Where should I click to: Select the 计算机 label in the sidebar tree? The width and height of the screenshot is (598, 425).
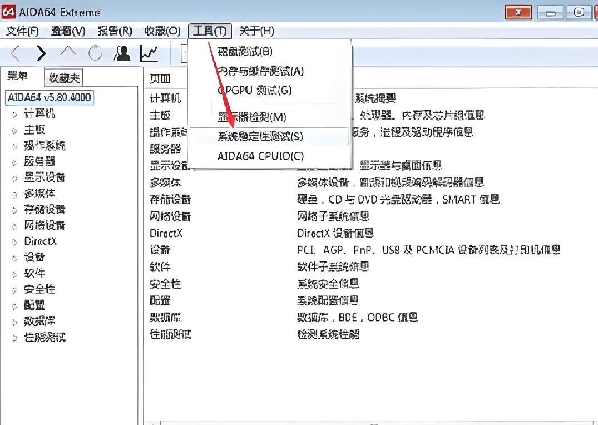pos(39,113)
